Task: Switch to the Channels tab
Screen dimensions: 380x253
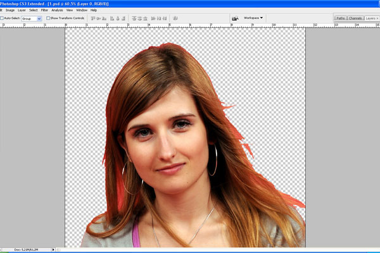Action: [355, 18]
